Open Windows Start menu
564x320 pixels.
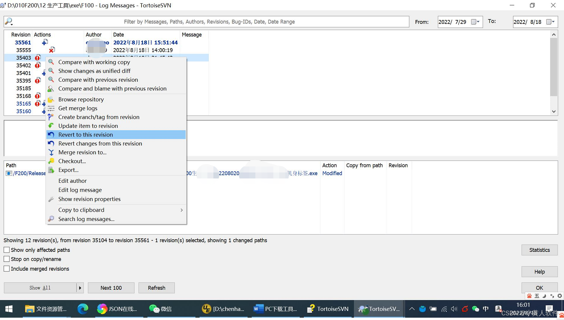click(x=9, y=309)
